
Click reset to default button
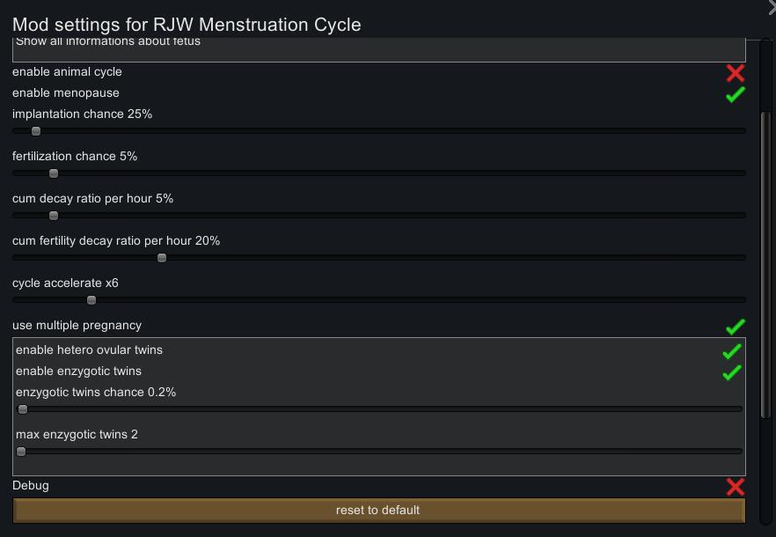378,511
